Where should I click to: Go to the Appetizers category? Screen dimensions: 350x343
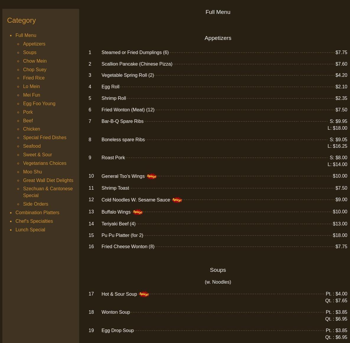(x=34, y=44)
